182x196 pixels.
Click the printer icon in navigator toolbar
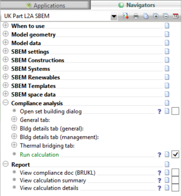pyautogui.click(x=136, y=16)
